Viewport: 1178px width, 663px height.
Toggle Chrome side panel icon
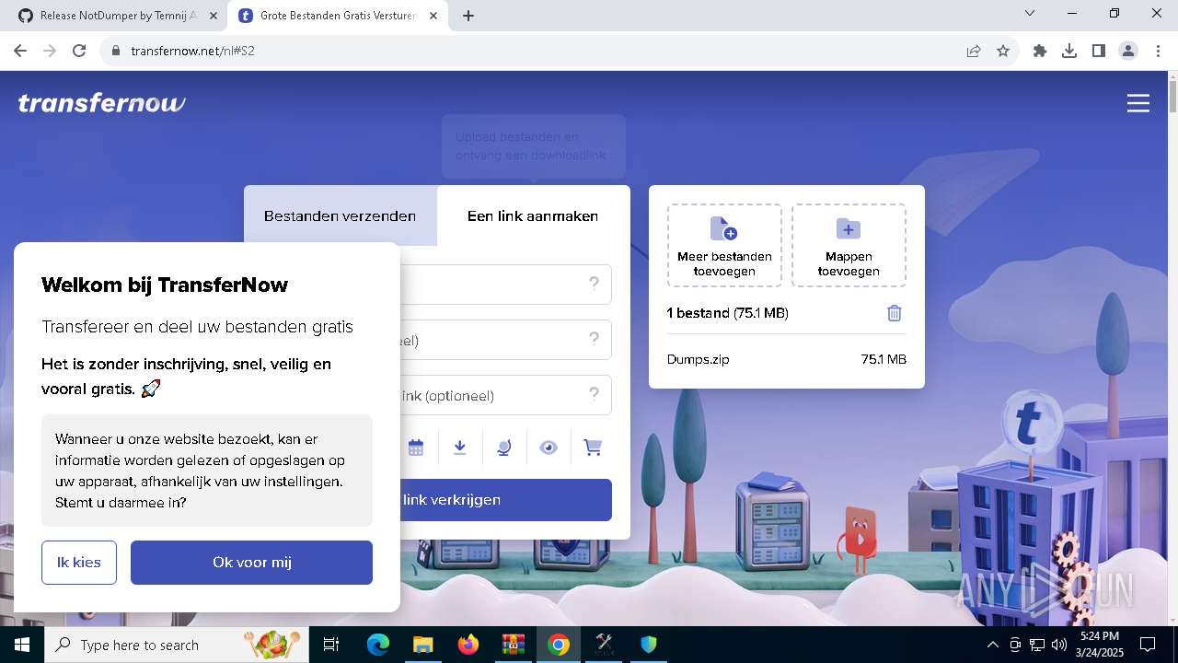click(1099, 51)
